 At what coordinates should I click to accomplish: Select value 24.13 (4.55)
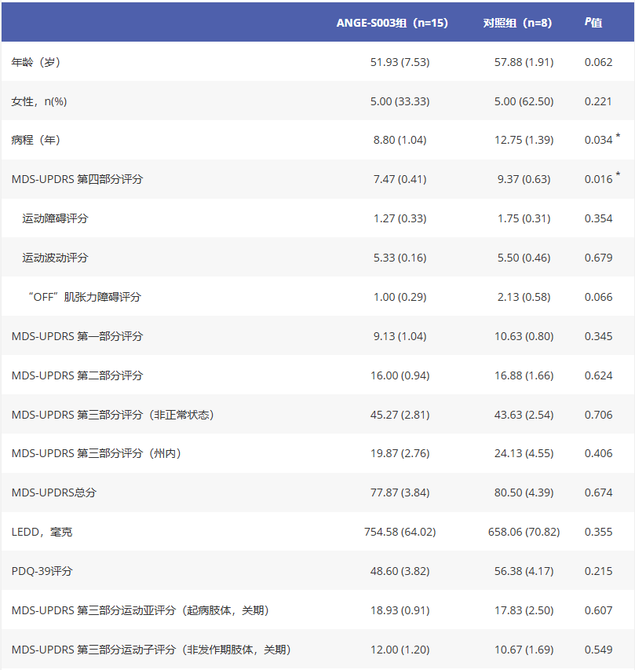pyautogui.click(x=524, y=453)
